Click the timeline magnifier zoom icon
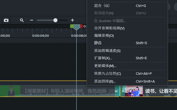 (x=22, y=20)
